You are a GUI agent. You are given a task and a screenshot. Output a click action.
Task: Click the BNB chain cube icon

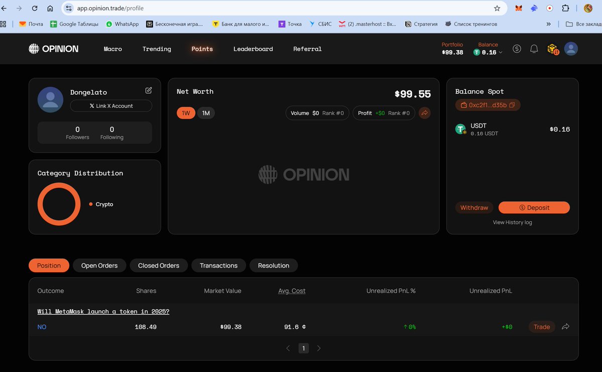click(553, 49)
